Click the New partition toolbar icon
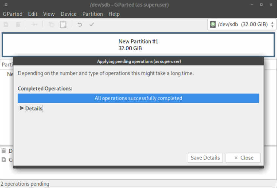Screen dimensions: 277x188 [6, 24]
